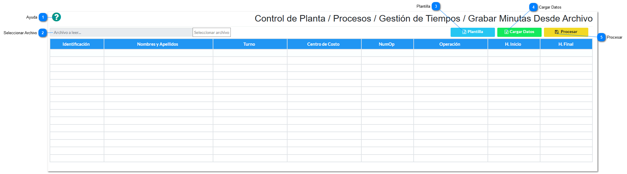Viewport: 627px width, 174px height.
Task: Click the Procesar button's save disk icon
Action: tap(557, 32)
